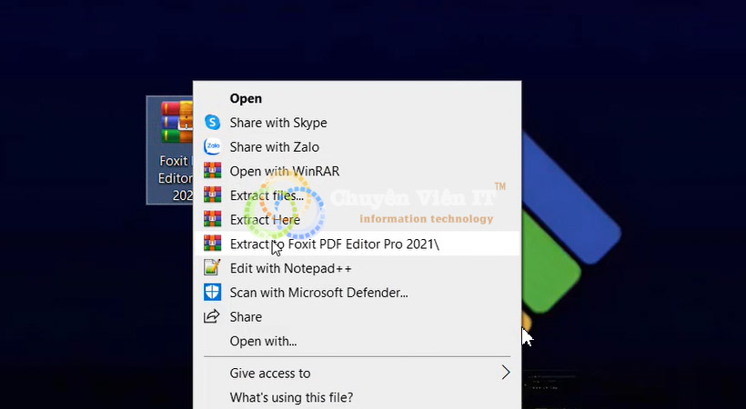
Task: Choose Share with Skype
Action: pyautogui.click(x=357, y=123)
